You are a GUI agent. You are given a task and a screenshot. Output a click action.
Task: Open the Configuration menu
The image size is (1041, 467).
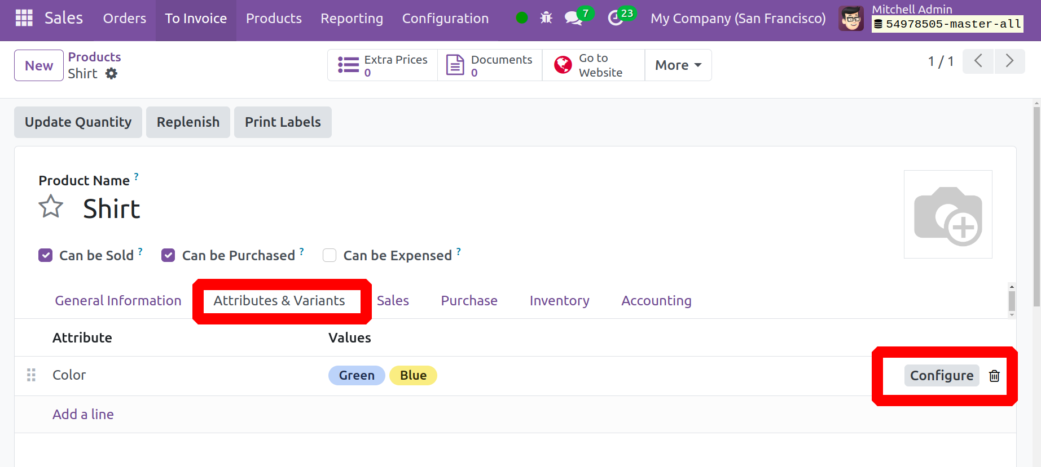tap(445, 19)
